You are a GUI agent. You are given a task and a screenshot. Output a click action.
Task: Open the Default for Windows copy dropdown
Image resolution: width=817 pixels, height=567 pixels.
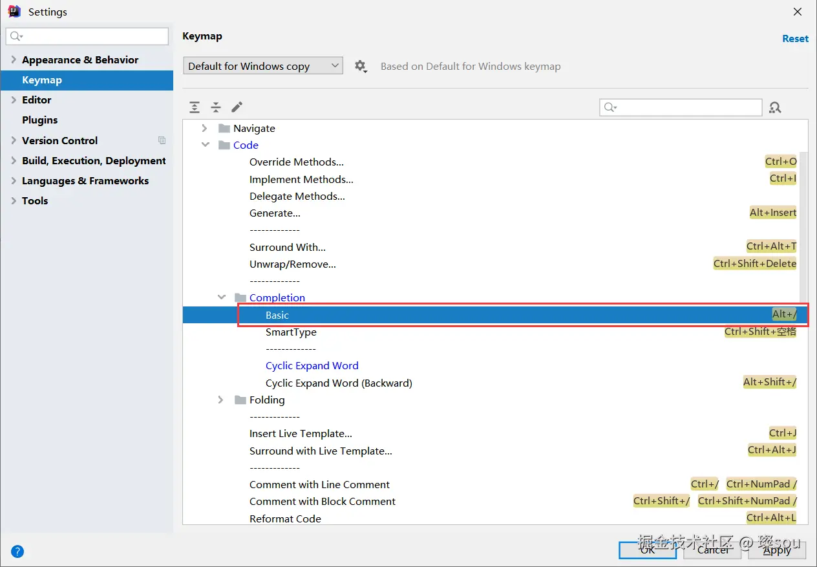263,66
